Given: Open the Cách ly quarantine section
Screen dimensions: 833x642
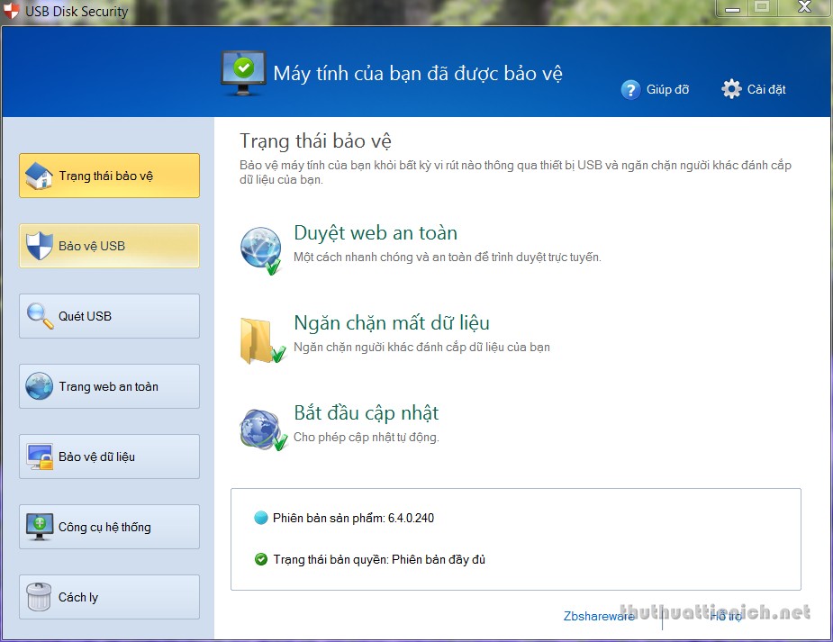Looking at the screenshot, I should (x=110, y=597).
